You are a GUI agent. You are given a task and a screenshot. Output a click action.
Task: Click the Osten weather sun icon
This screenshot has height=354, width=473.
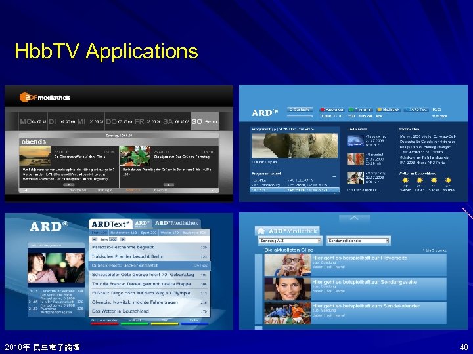pyautogui.click(x=419, y=180)
